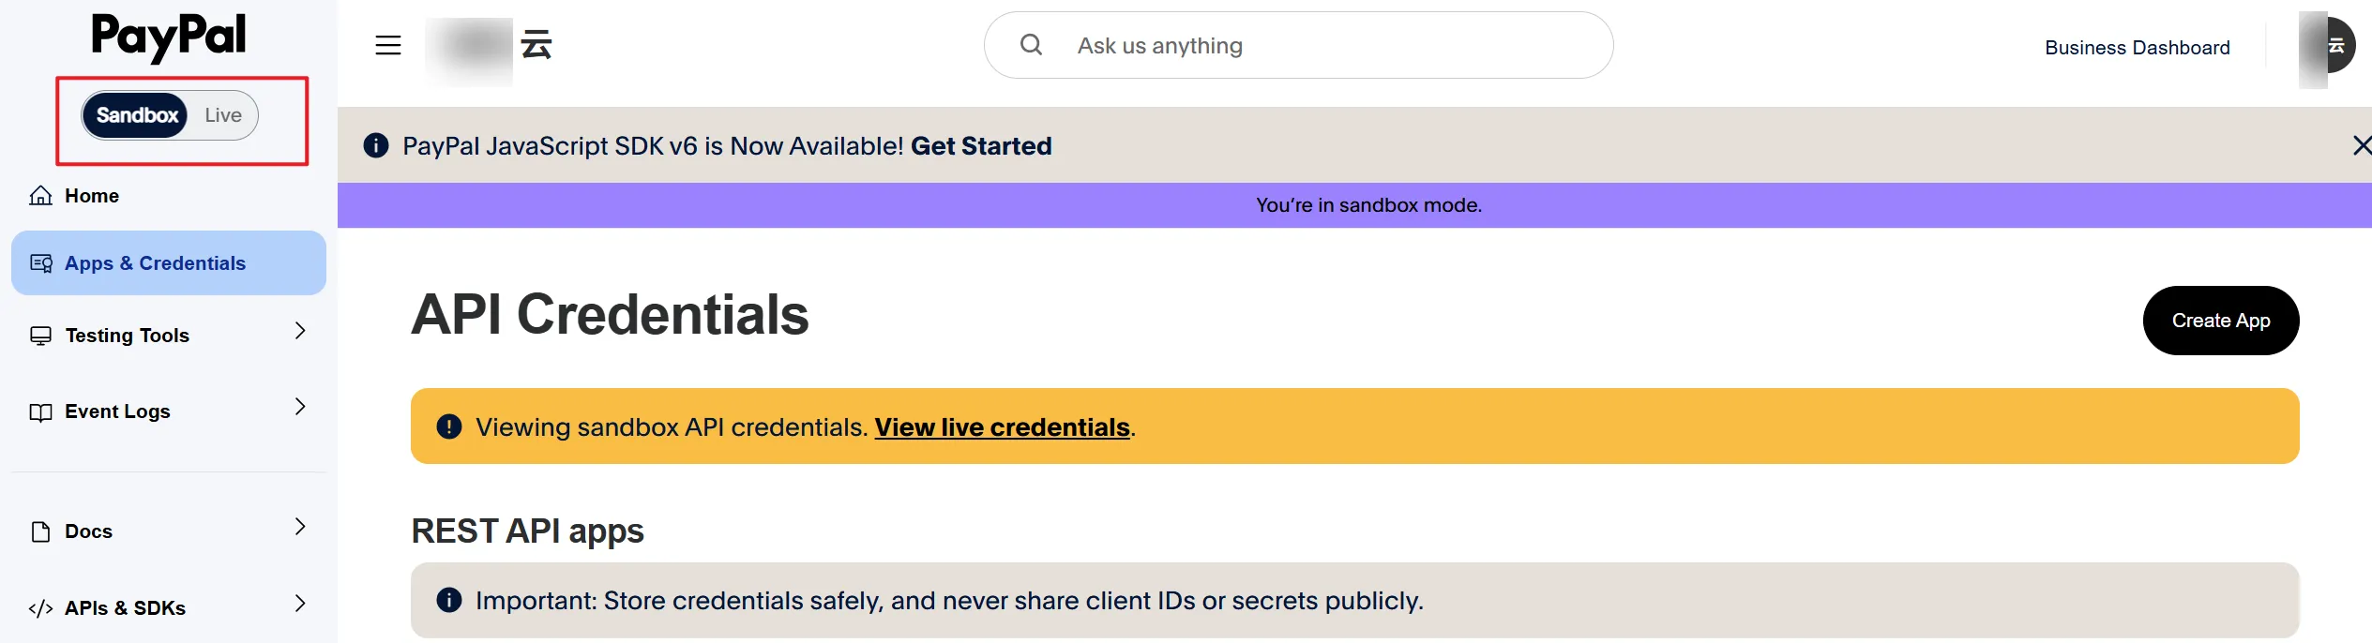Image resolution: width=2372 pixels, height=643 pixels.
Task: Click the Apps & Credentials icon
Action: coord(41,263)
